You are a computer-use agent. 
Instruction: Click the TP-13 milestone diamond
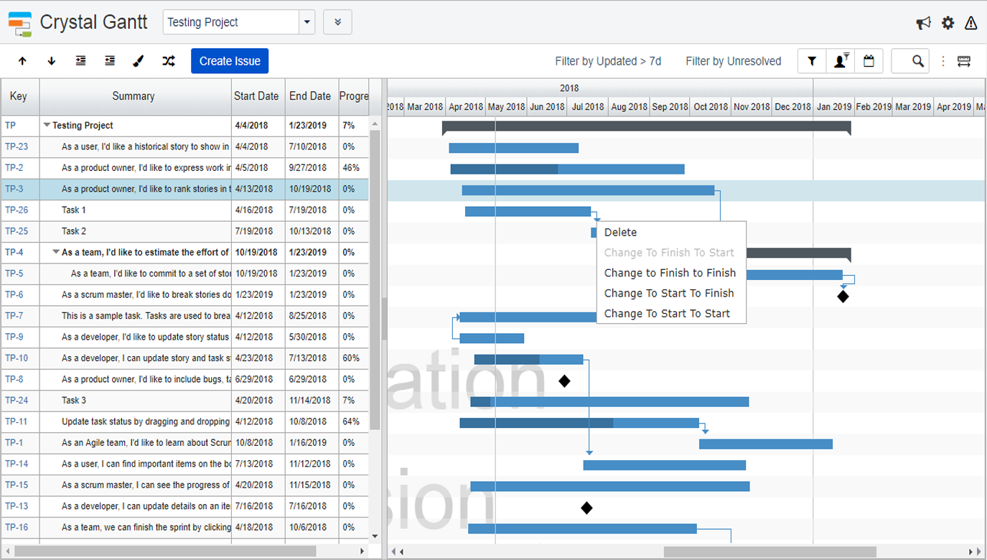point(586,508)
